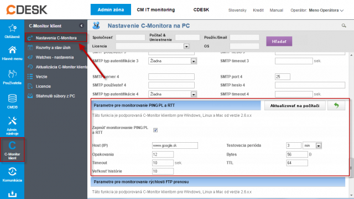This screenshot has height=199, width=354.
Task: Click SMTP používateľ 4 field
Action: (171, 85)
